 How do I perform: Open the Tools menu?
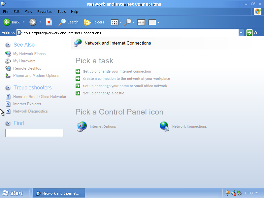click(62, 12)
